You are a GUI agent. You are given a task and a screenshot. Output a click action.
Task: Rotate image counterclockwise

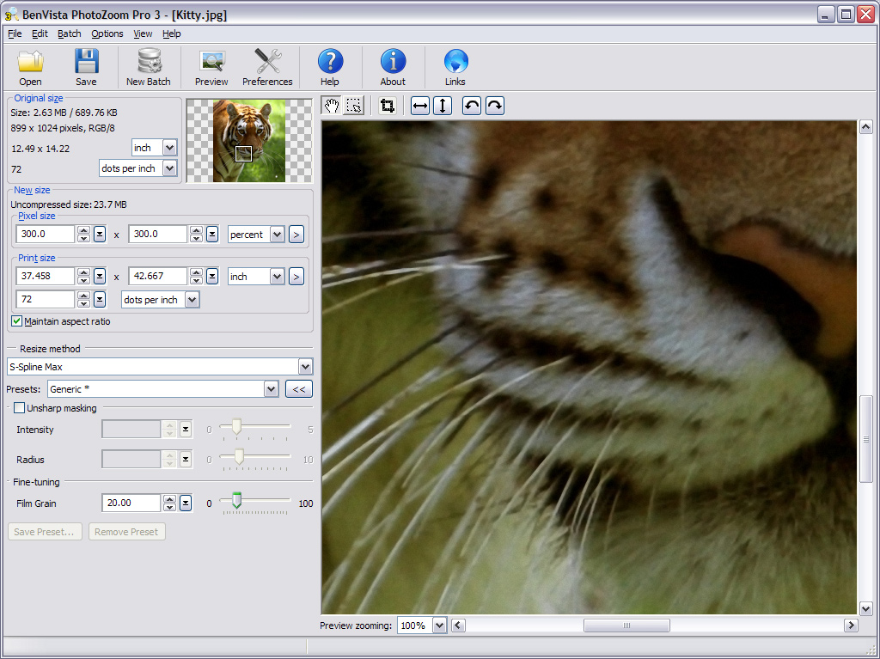click(x=472, y=106)
